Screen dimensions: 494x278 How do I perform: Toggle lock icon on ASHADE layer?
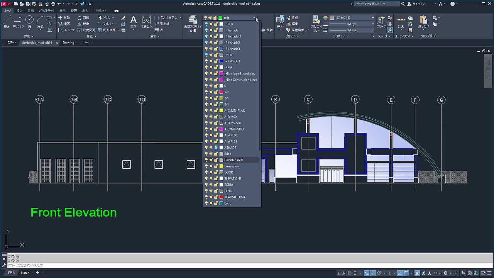(x=216, y=147)
